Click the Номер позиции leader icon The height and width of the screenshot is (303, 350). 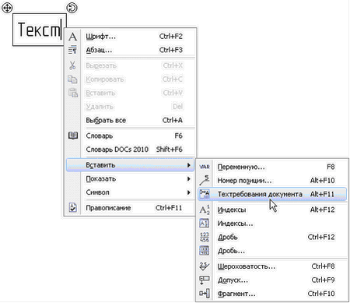click(x=205, y=180)
